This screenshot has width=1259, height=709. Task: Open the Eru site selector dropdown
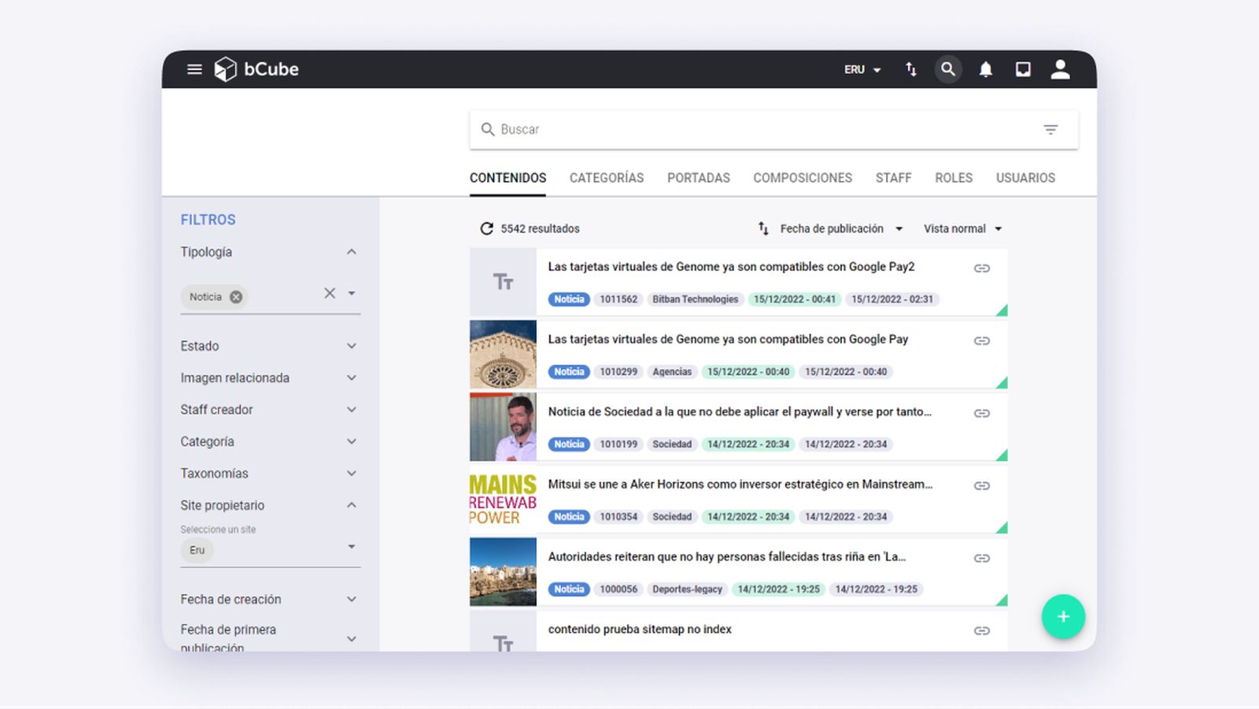coord(352,546)
